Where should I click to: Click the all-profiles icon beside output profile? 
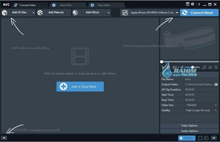125,13
